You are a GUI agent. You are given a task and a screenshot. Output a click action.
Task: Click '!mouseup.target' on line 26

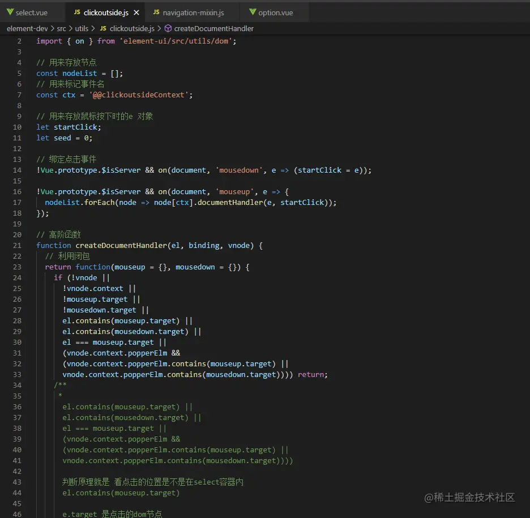[x=95, y=299]
